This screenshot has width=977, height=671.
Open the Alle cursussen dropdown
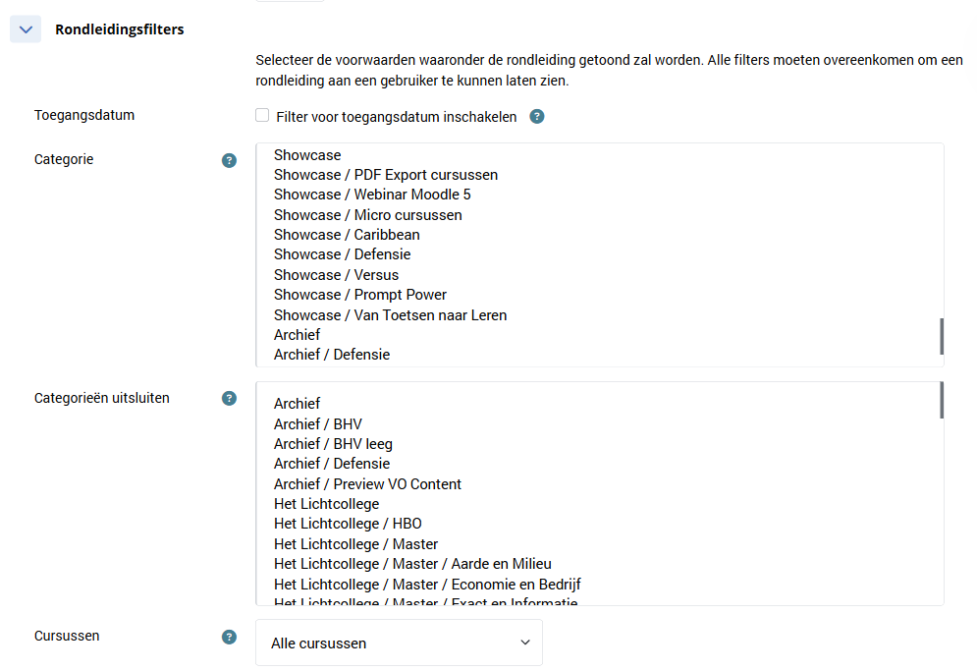point(399,643)
